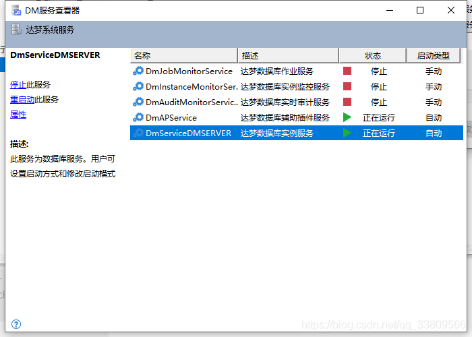Click 自动 startup type of DmAPService

434,118
